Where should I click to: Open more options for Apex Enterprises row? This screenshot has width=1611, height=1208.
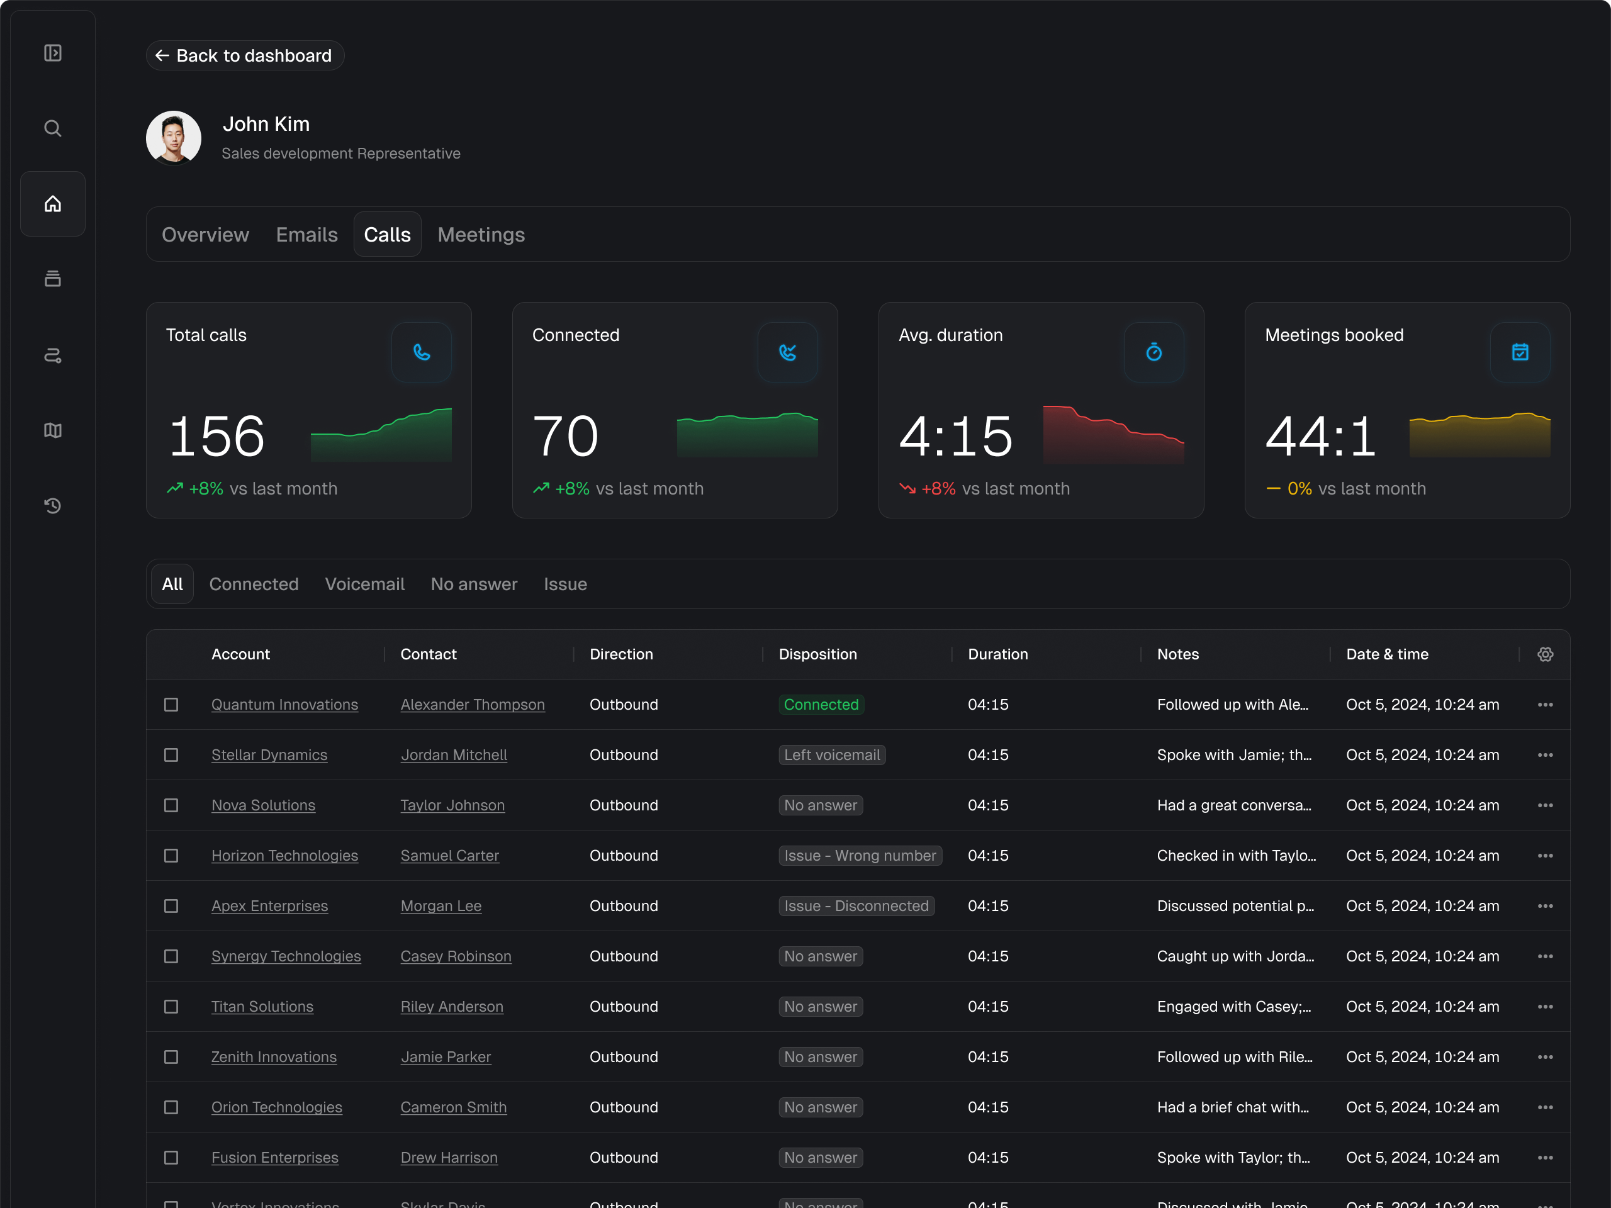[1545, 906]
